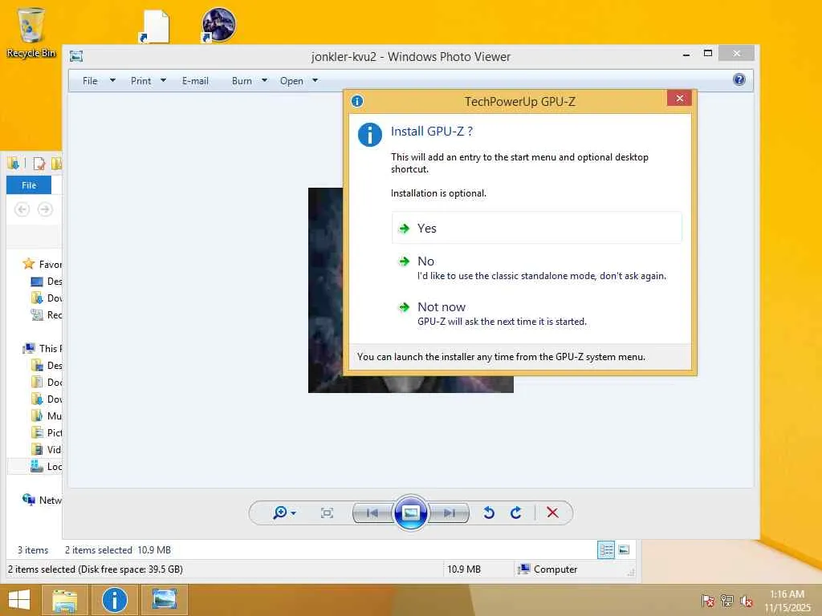Open the Open menu in Photo Viewer
Image resolution: width=822 pixels, height=616 pixels.
291,81
